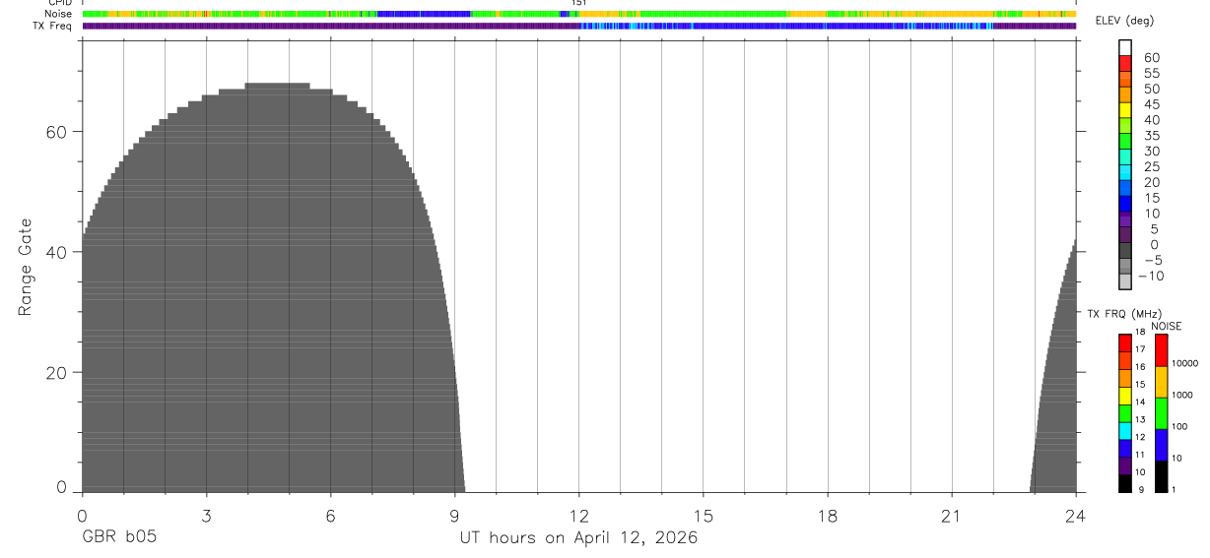Viewport: 1210px width, 558px height.
Task: Click the '30' label on ELEV colorbar
Action: [x=1151, y=151]
